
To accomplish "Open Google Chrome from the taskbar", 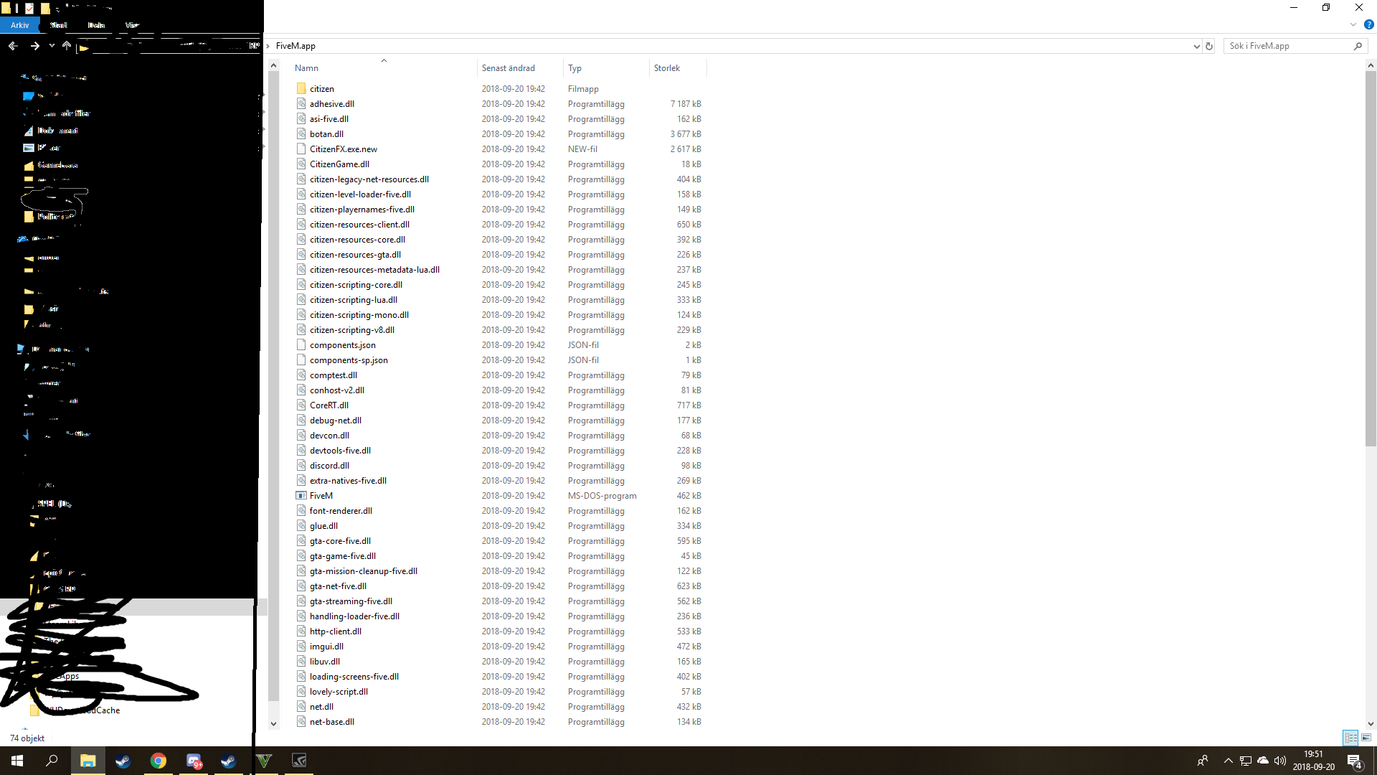I will pos(158,761).
